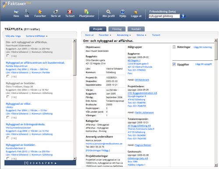
Task: Go to results page 9
Action: coord(52,163)
